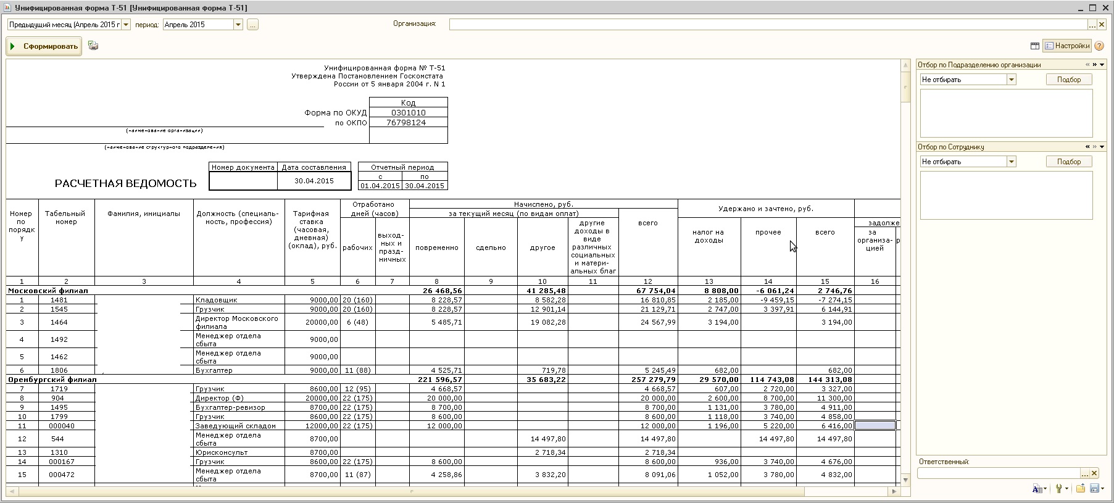The height and width of the screenshot is (503, 1114).
Task: Open dropdown arrow beside the wrench icon
Action: click(1066, 489)
